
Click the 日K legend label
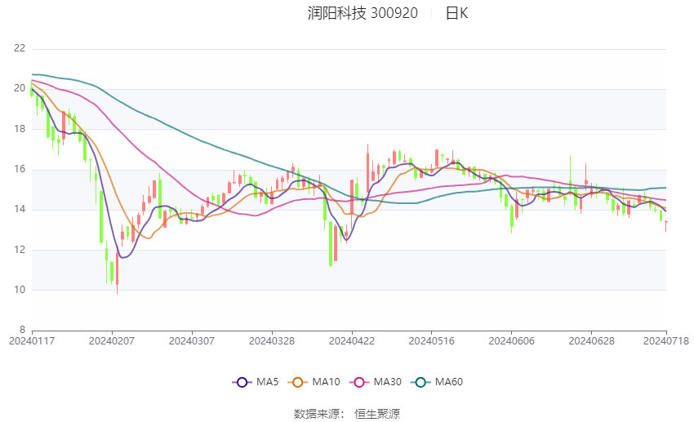[456, 13]
